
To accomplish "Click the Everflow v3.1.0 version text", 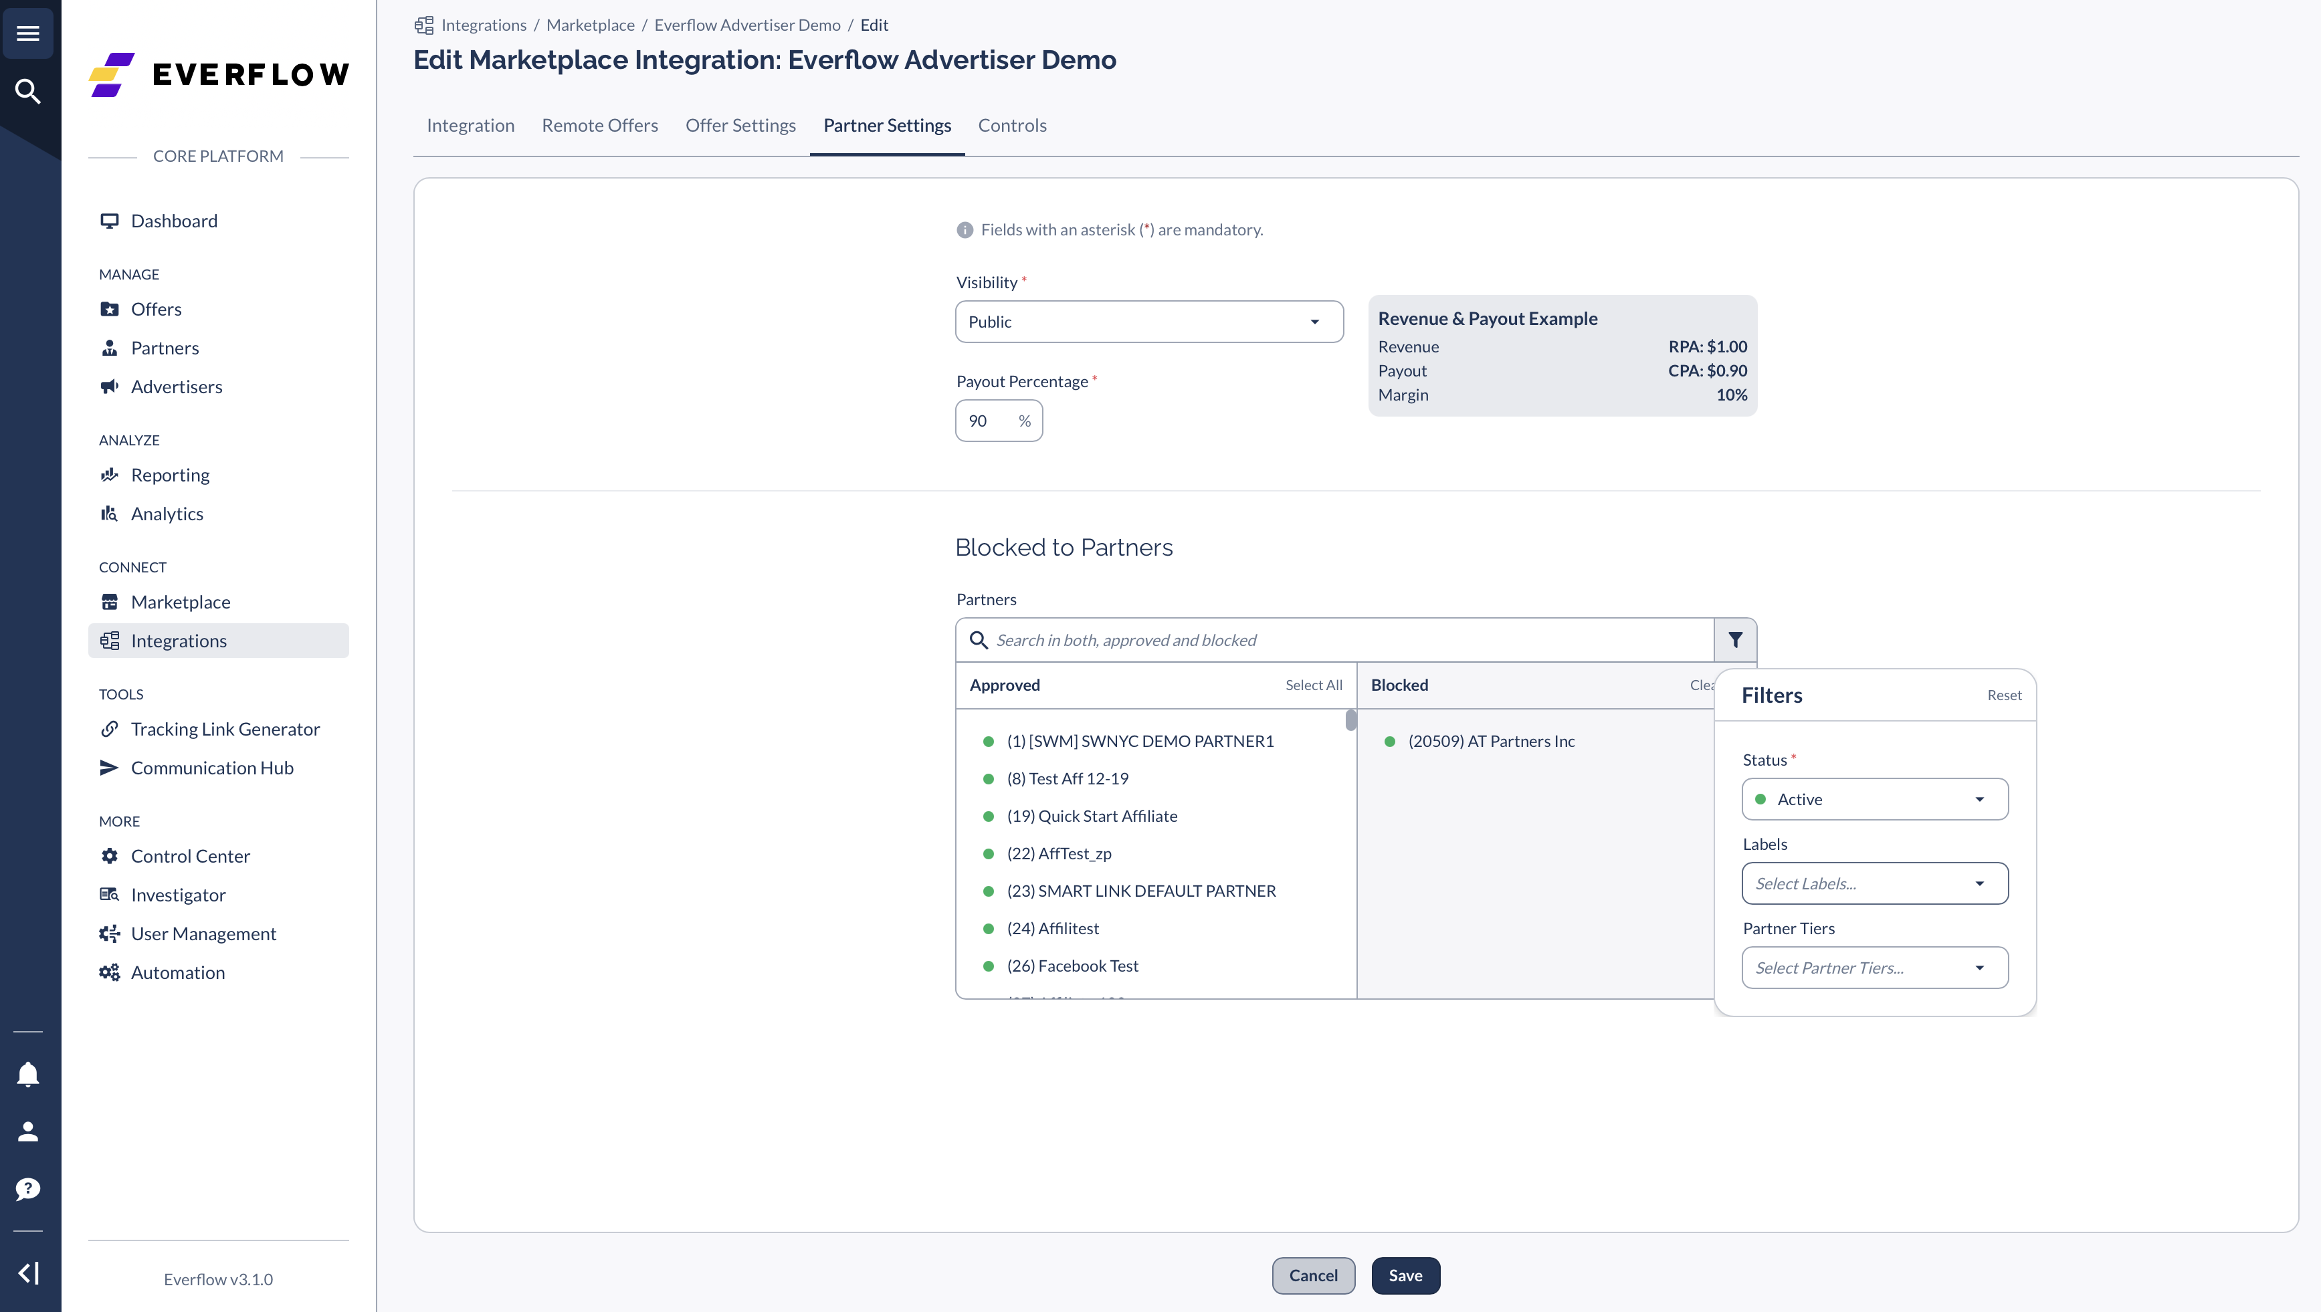I will (x=218, y=1279).
